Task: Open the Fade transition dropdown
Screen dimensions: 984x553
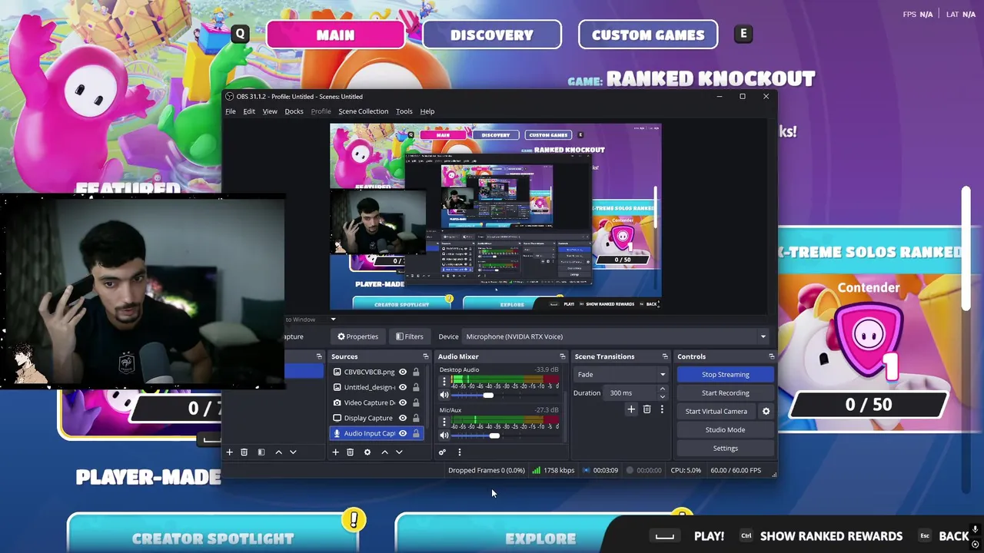Action: coord(621,375)
